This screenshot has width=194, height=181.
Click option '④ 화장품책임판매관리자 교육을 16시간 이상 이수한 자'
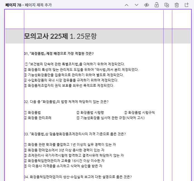pos(64,161)
